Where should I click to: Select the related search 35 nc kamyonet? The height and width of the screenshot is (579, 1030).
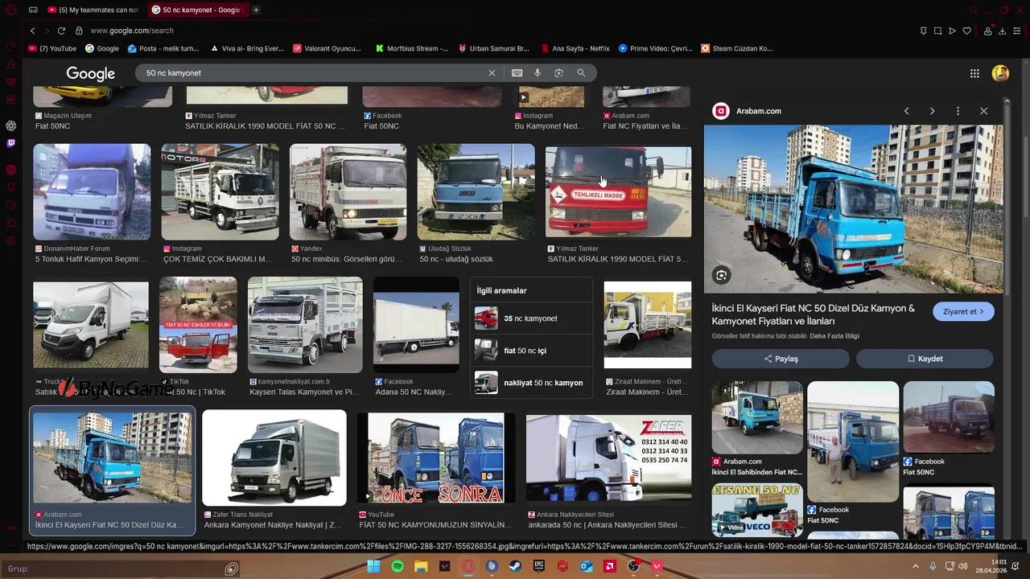531,318
